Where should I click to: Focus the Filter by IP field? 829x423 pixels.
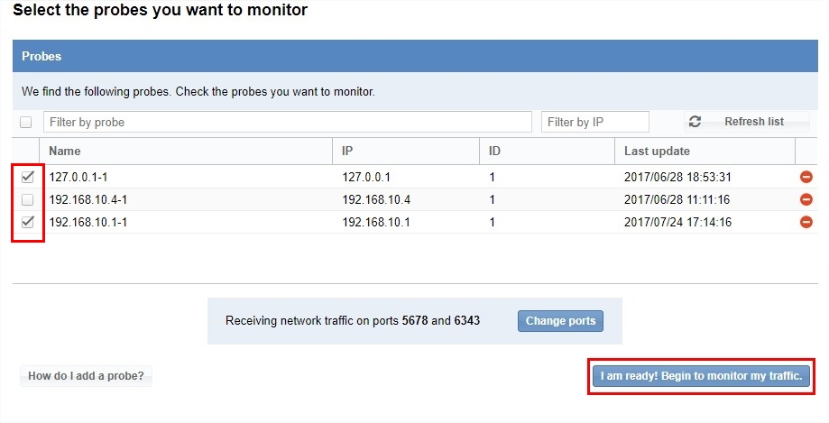594,122
